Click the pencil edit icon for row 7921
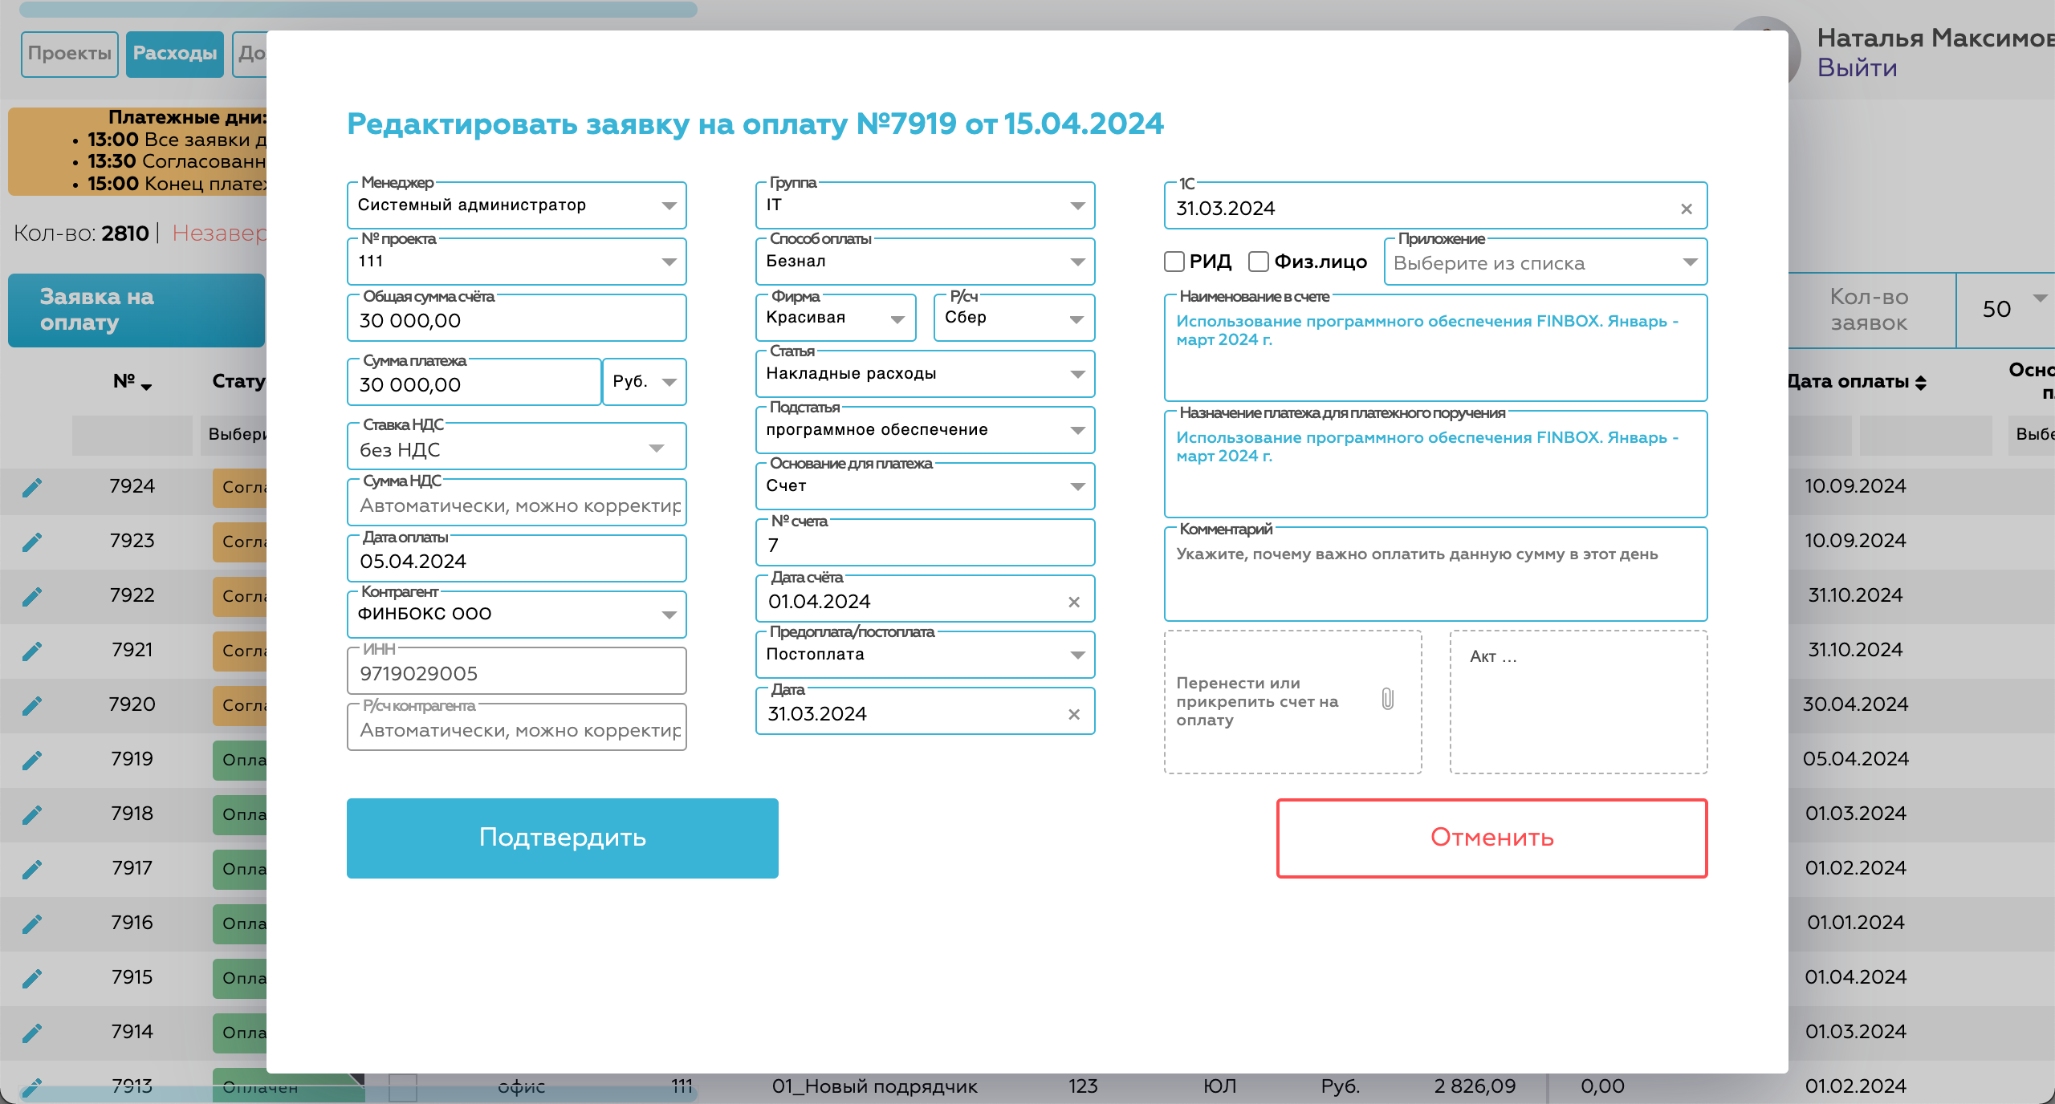The height and width of the screenshot is (1104, 2055). pos(32,651)
